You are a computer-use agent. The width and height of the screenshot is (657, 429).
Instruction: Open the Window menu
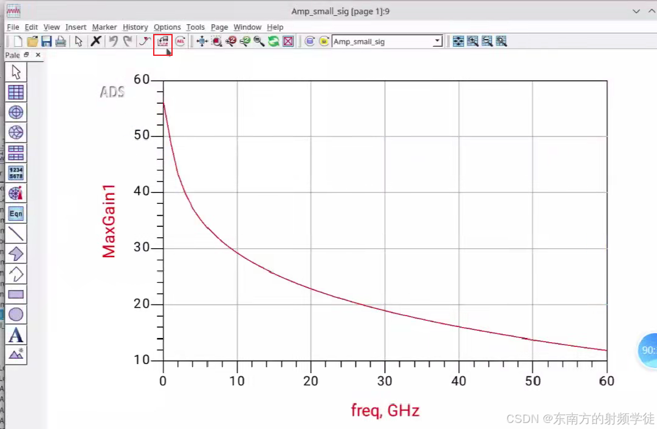point(247,27)
